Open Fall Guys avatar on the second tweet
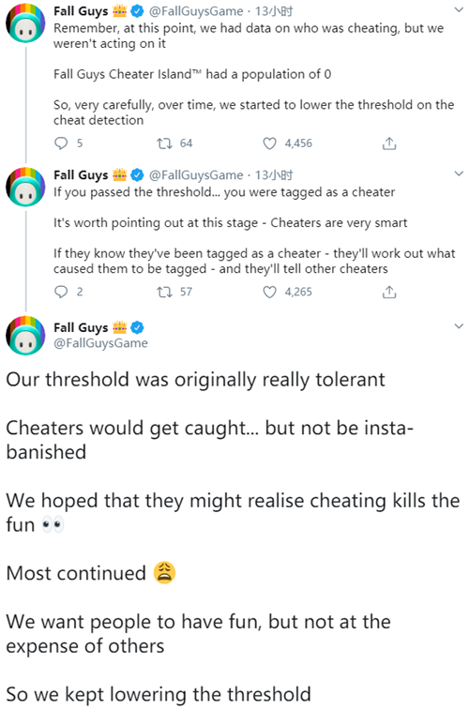 click(25, 187)
